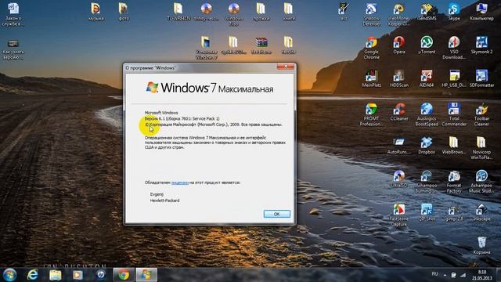Select the VSO Downloader desktop shortcut
Viewport: 501px width, 282px height.
point(454,48)
